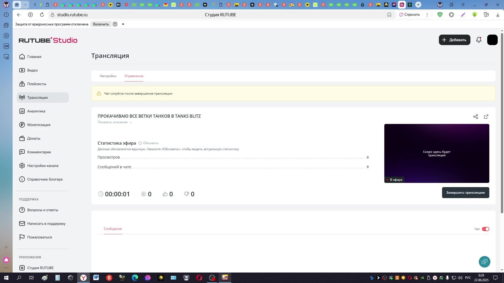504x283 pixels.
Task: Click the refresh statistics icon
Action: [x=140, y=143]
